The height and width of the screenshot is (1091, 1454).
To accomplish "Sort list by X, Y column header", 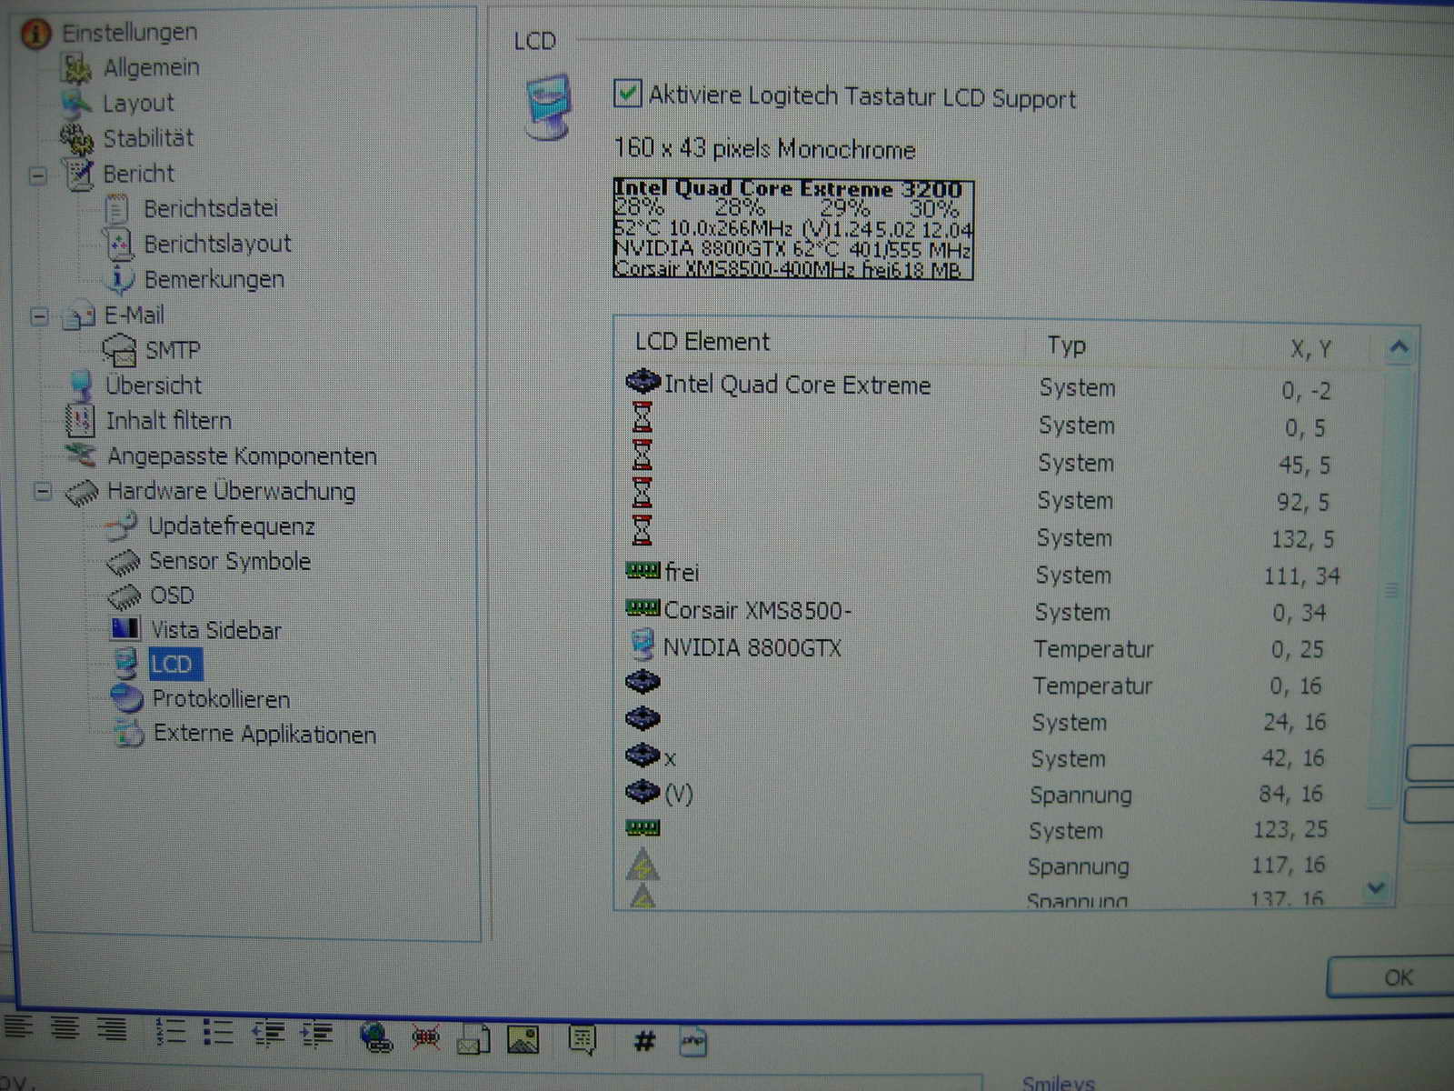I will (1310, 348).
